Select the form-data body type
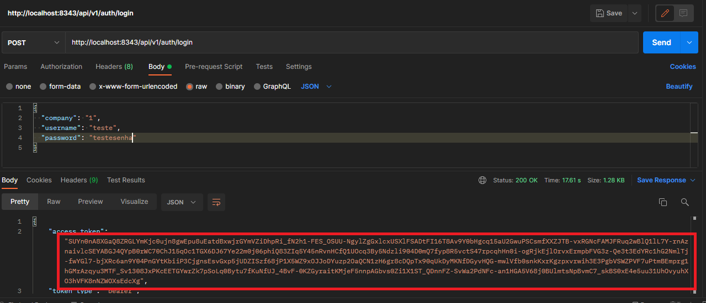 click(60, 86)
